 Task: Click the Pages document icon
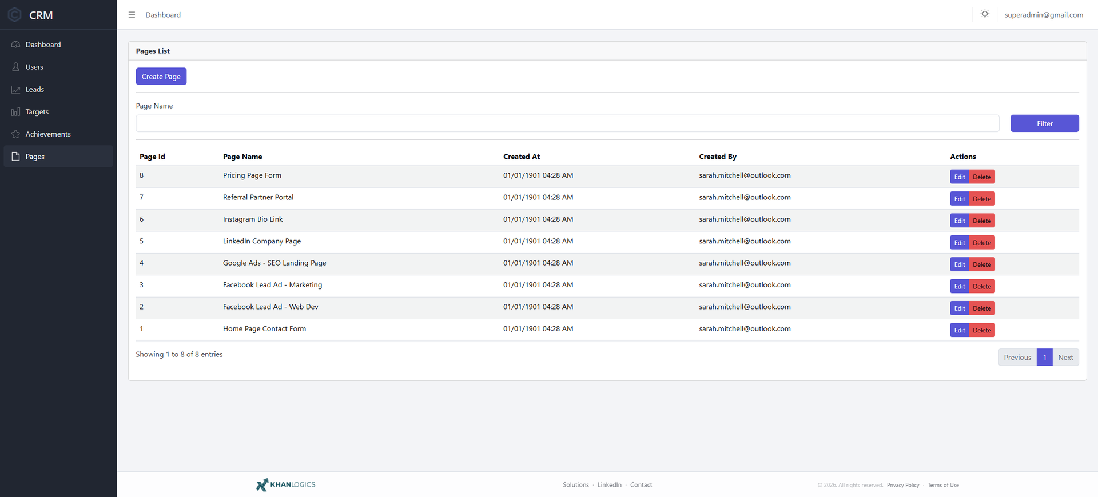(15, 157)
